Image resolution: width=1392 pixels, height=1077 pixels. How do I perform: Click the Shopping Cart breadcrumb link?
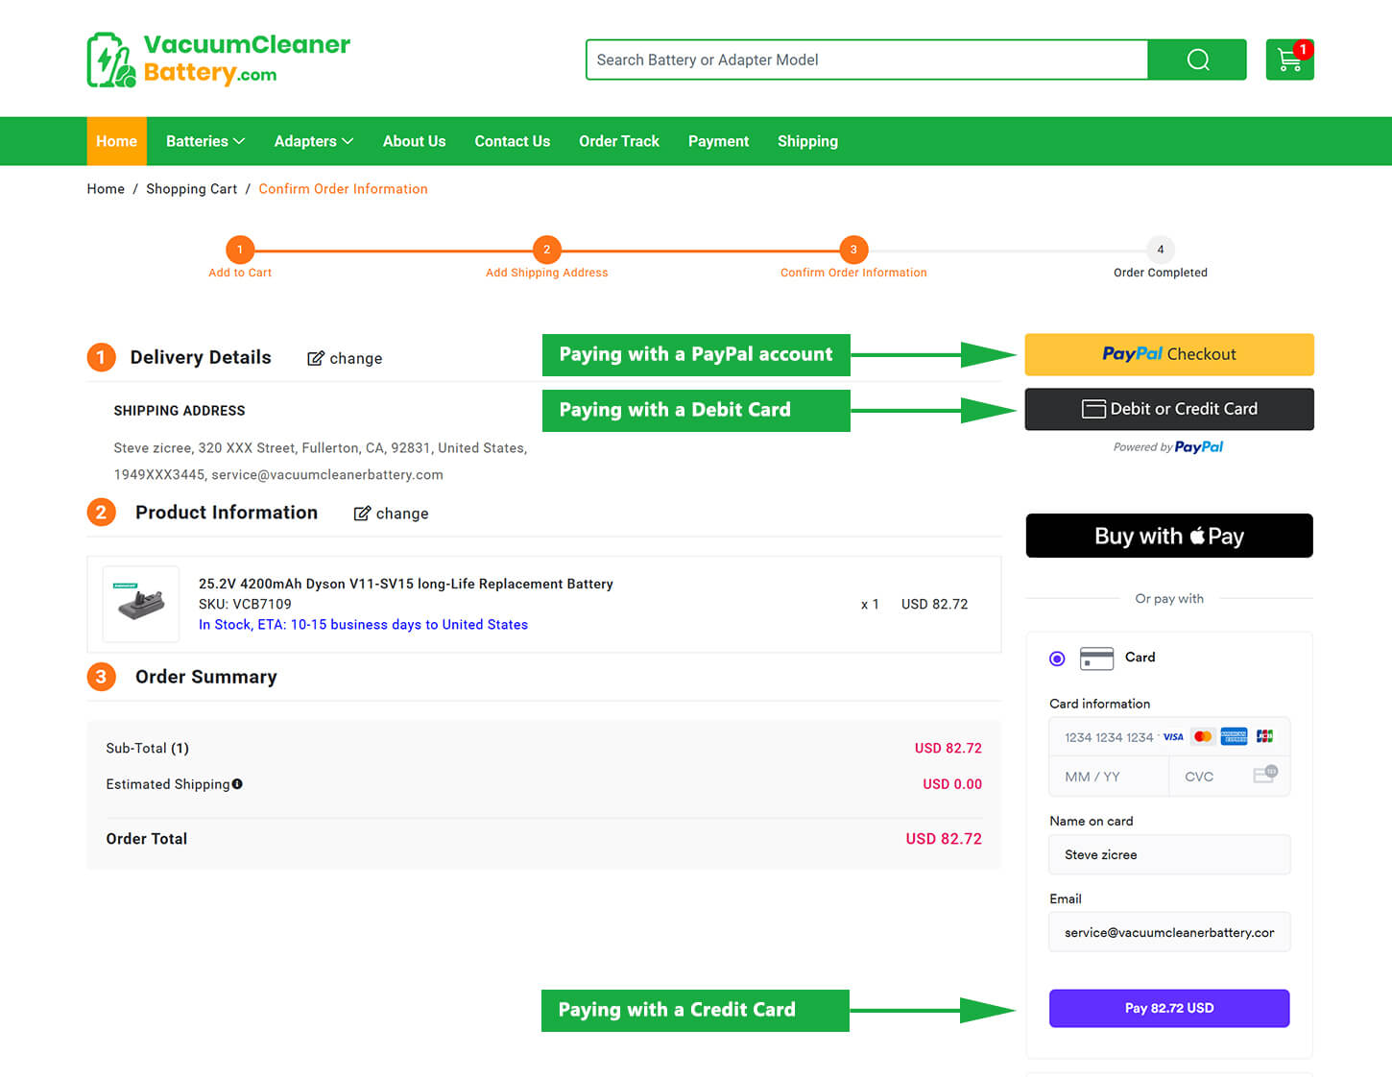point(191,189)
